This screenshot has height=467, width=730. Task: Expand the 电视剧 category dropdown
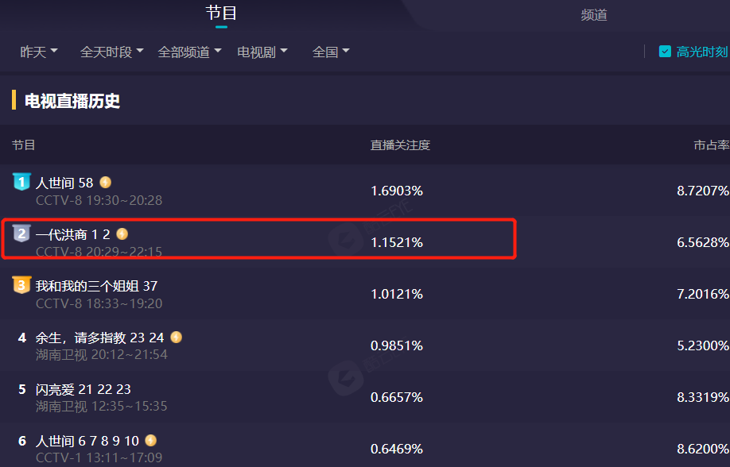(x=262, y=52)
